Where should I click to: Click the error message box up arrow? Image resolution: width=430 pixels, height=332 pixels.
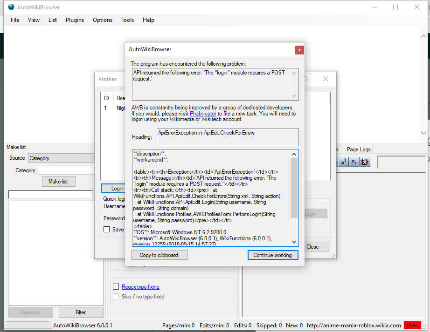click(x=294, y=73)
